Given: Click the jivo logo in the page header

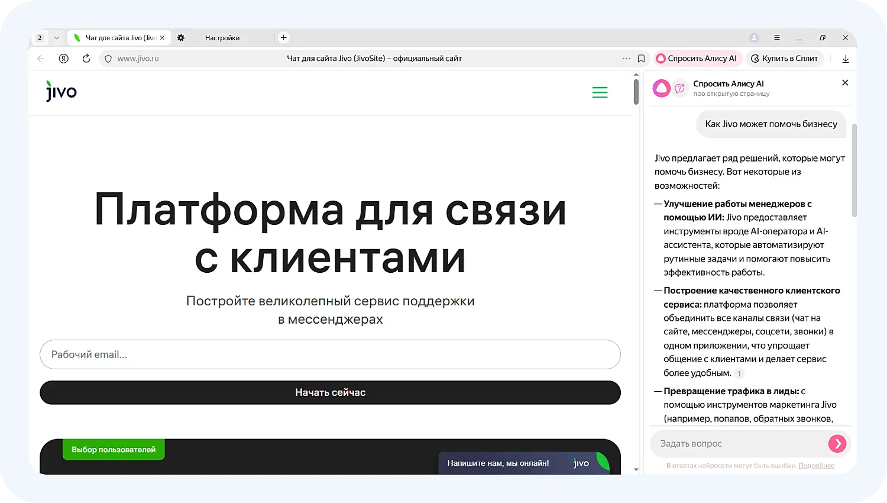Looking at the screenshot, I should 61,91.
